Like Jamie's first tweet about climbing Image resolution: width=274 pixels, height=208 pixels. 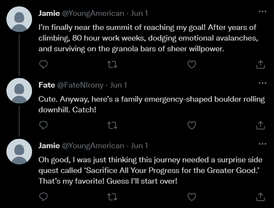(192, 64)
